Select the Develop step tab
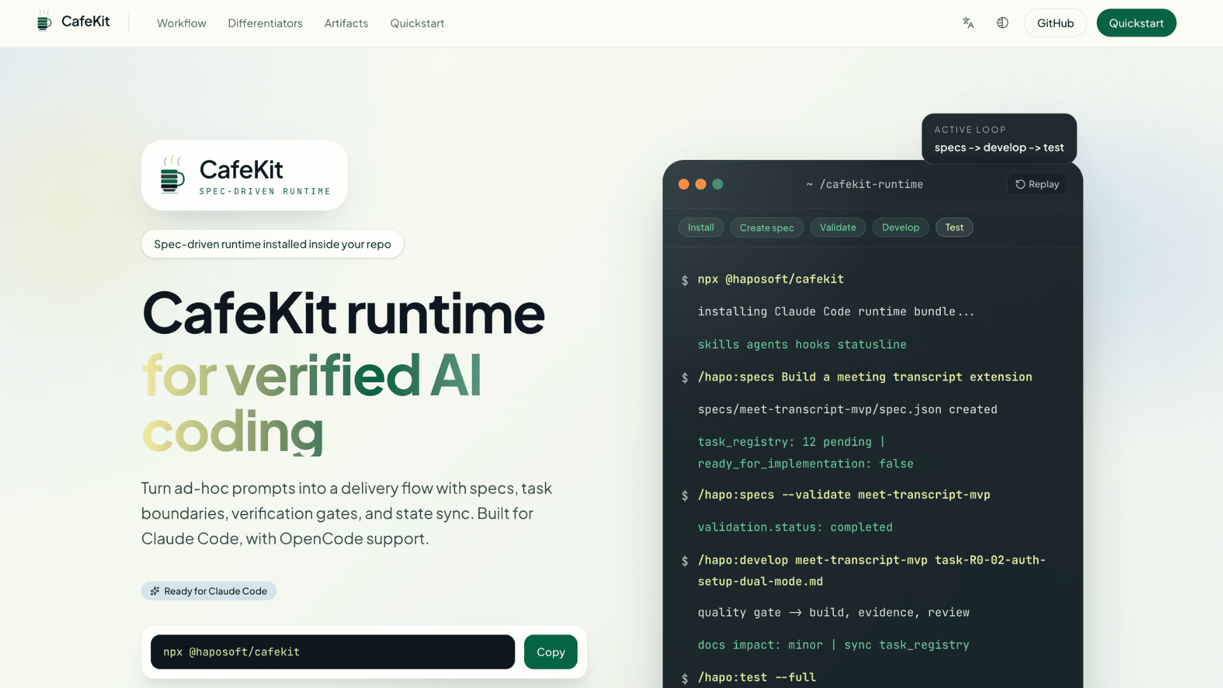Image resolution: width=1223 pixels, height=688 pixels. pyautogui.click(x=900, y=227)
